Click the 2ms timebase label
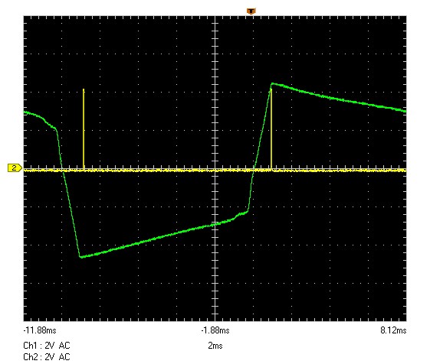Image resolution: width=430 pixels, height=364 pixels. [x=215, y=346]
